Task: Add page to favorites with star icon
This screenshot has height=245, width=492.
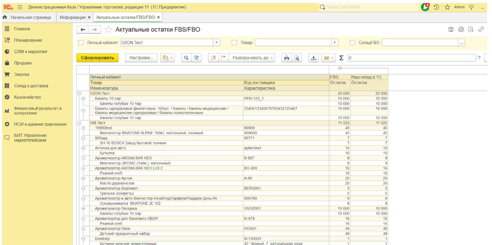Action: (109, 30)
